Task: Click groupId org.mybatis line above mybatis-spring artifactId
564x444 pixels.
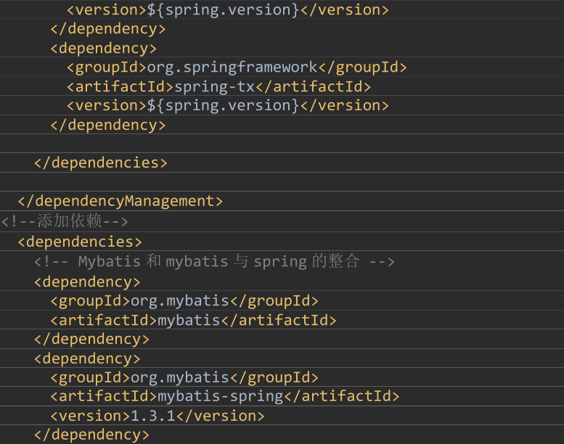Action: pos(184,377)
